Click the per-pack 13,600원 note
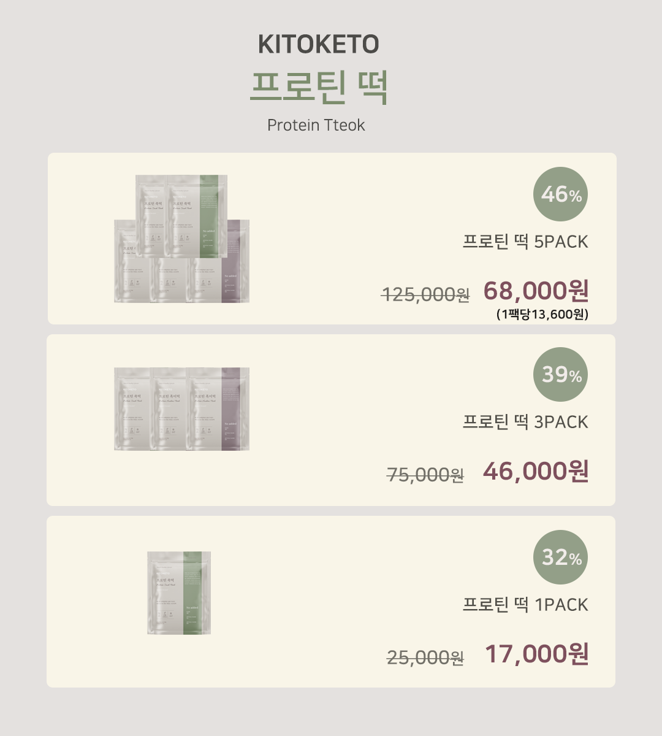 542,315
